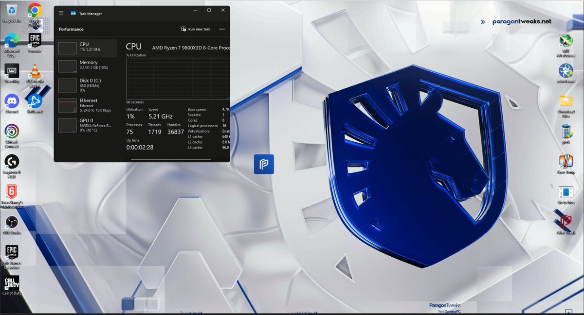Viewport: 584px width, 315px height.
Task: Click the AMD Ryzen 7 9800X3D processor name
Action: click(x=191, y=48)
